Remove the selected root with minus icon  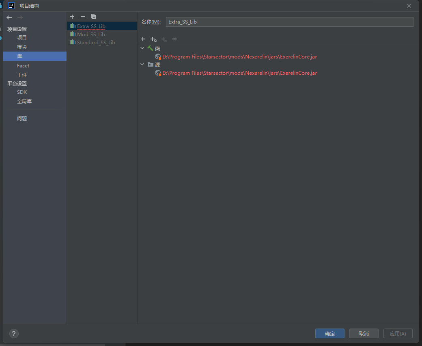coord(174,39)
